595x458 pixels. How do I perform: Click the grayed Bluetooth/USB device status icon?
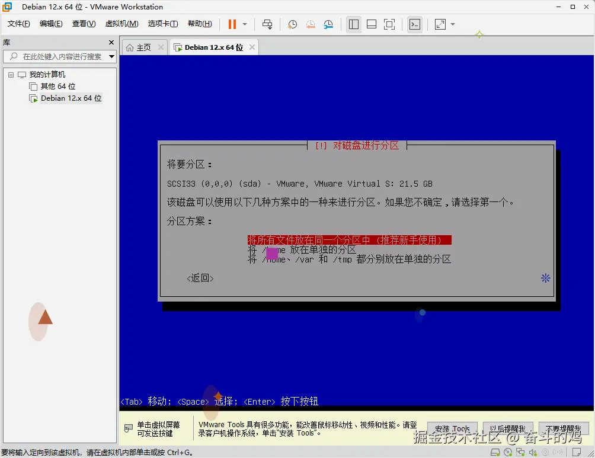coord(558,452)
